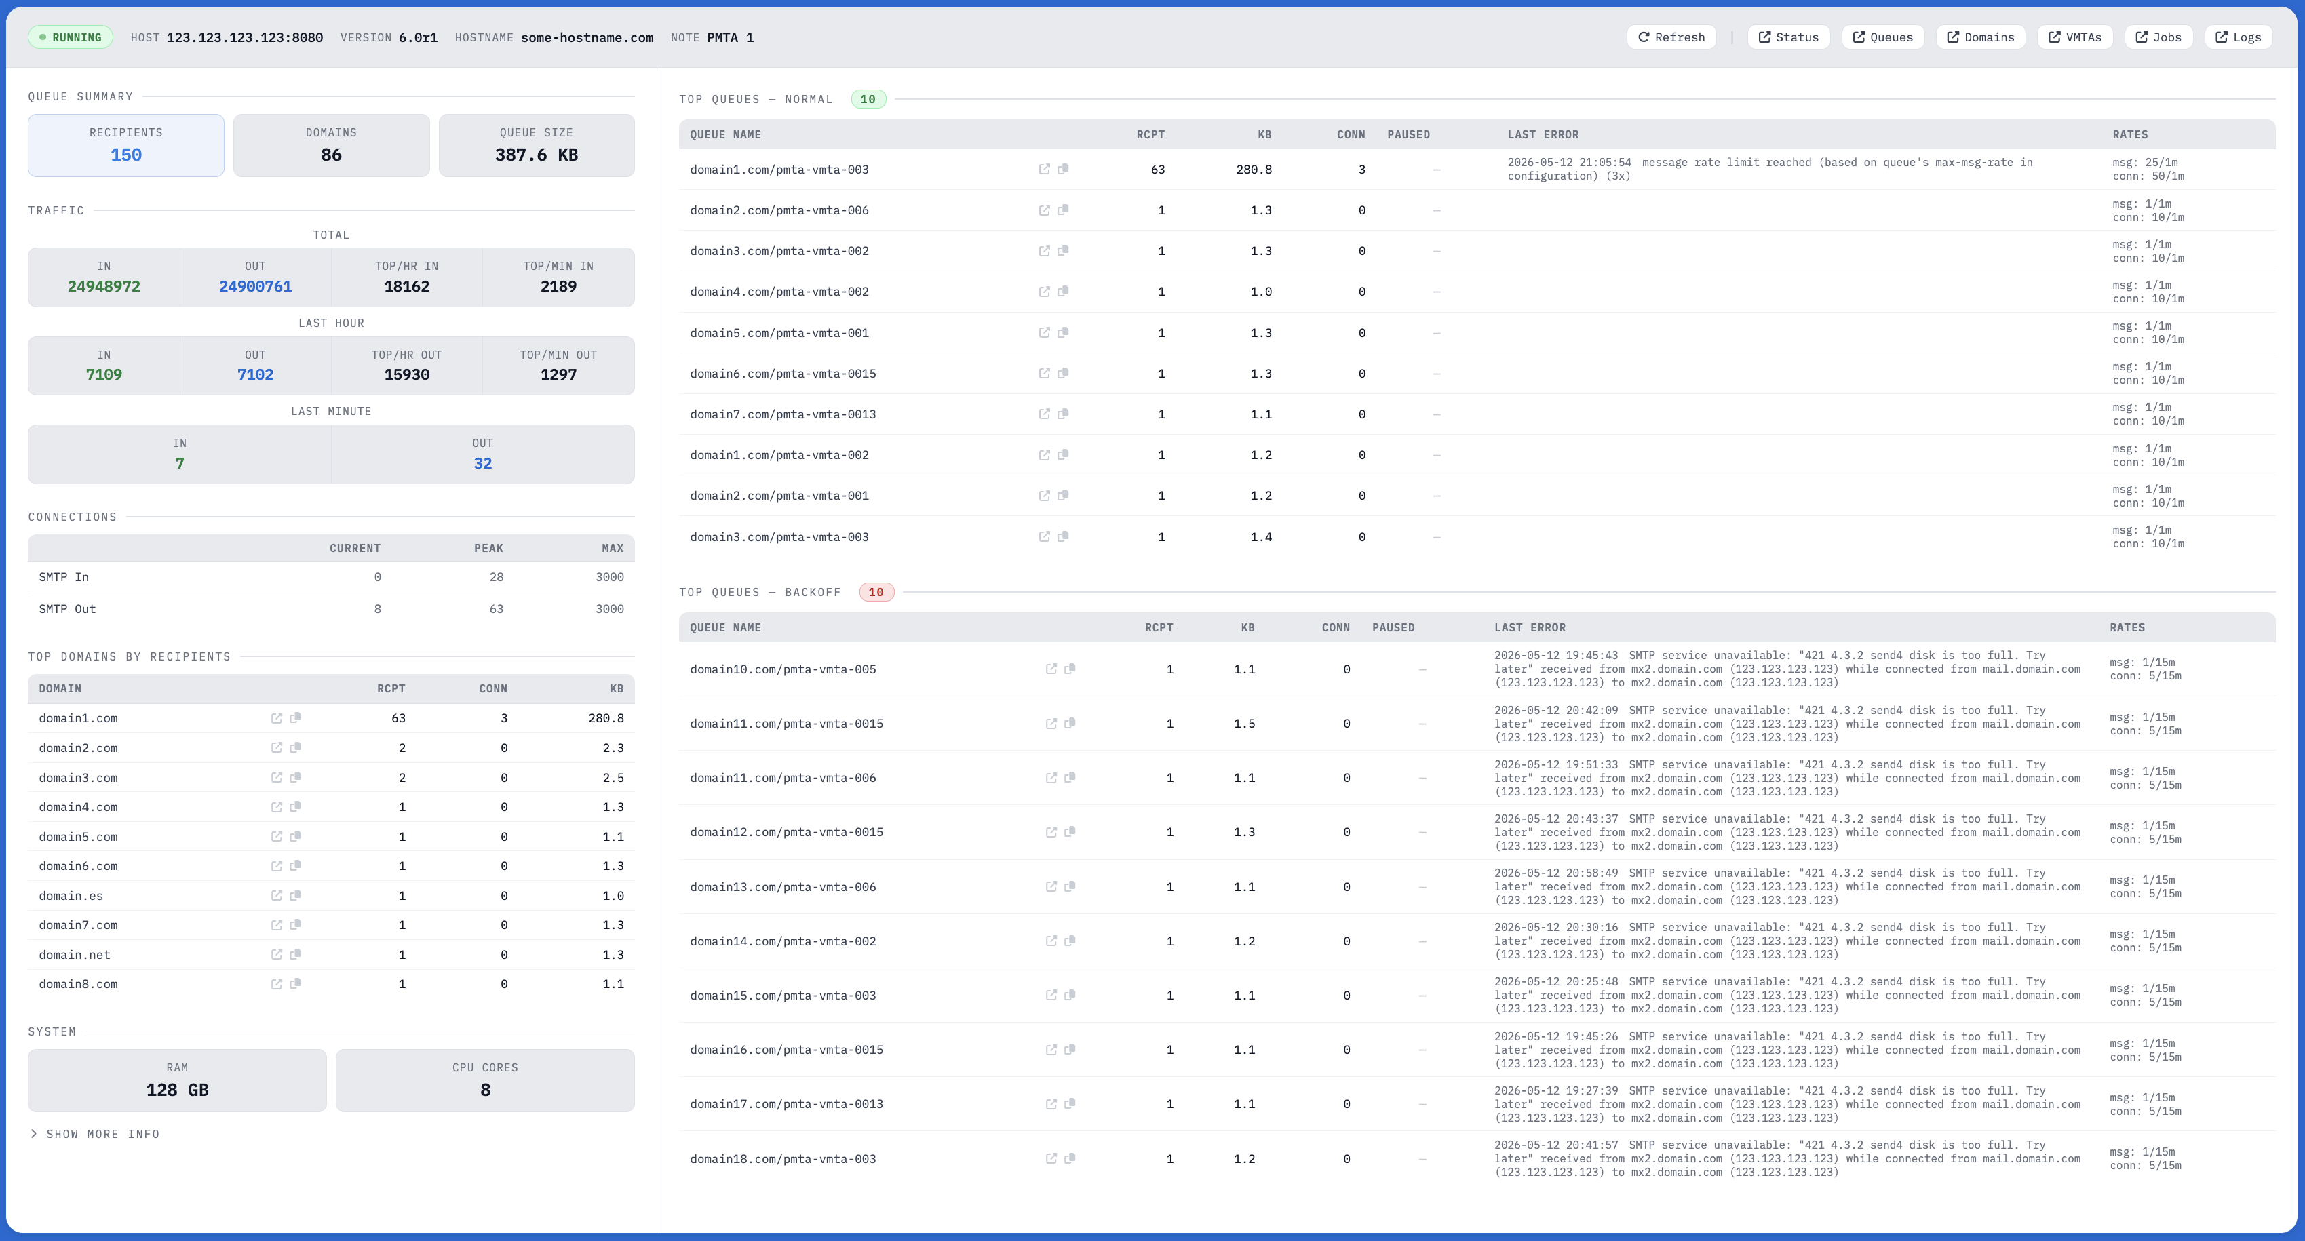
Task: Open the Status page link
Action: click(1788, 37)
